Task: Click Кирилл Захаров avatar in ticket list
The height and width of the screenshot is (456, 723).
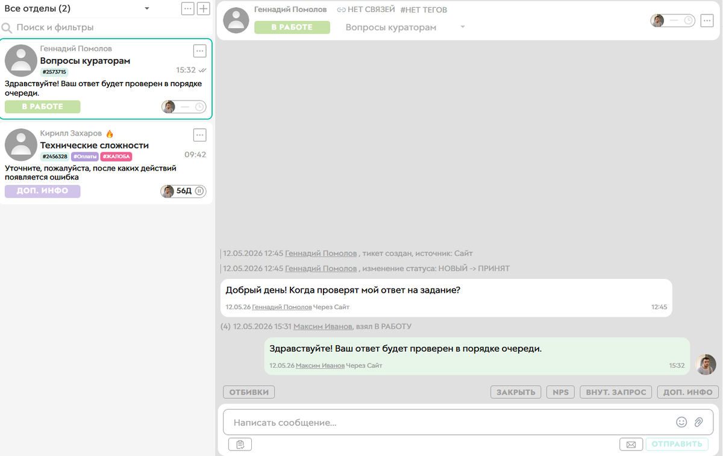Action: click(21, 145)
